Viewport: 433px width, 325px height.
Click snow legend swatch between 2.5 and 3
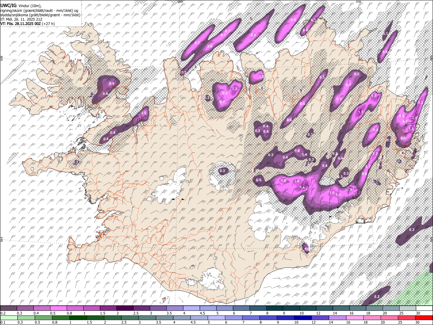[x=141, y=308]
